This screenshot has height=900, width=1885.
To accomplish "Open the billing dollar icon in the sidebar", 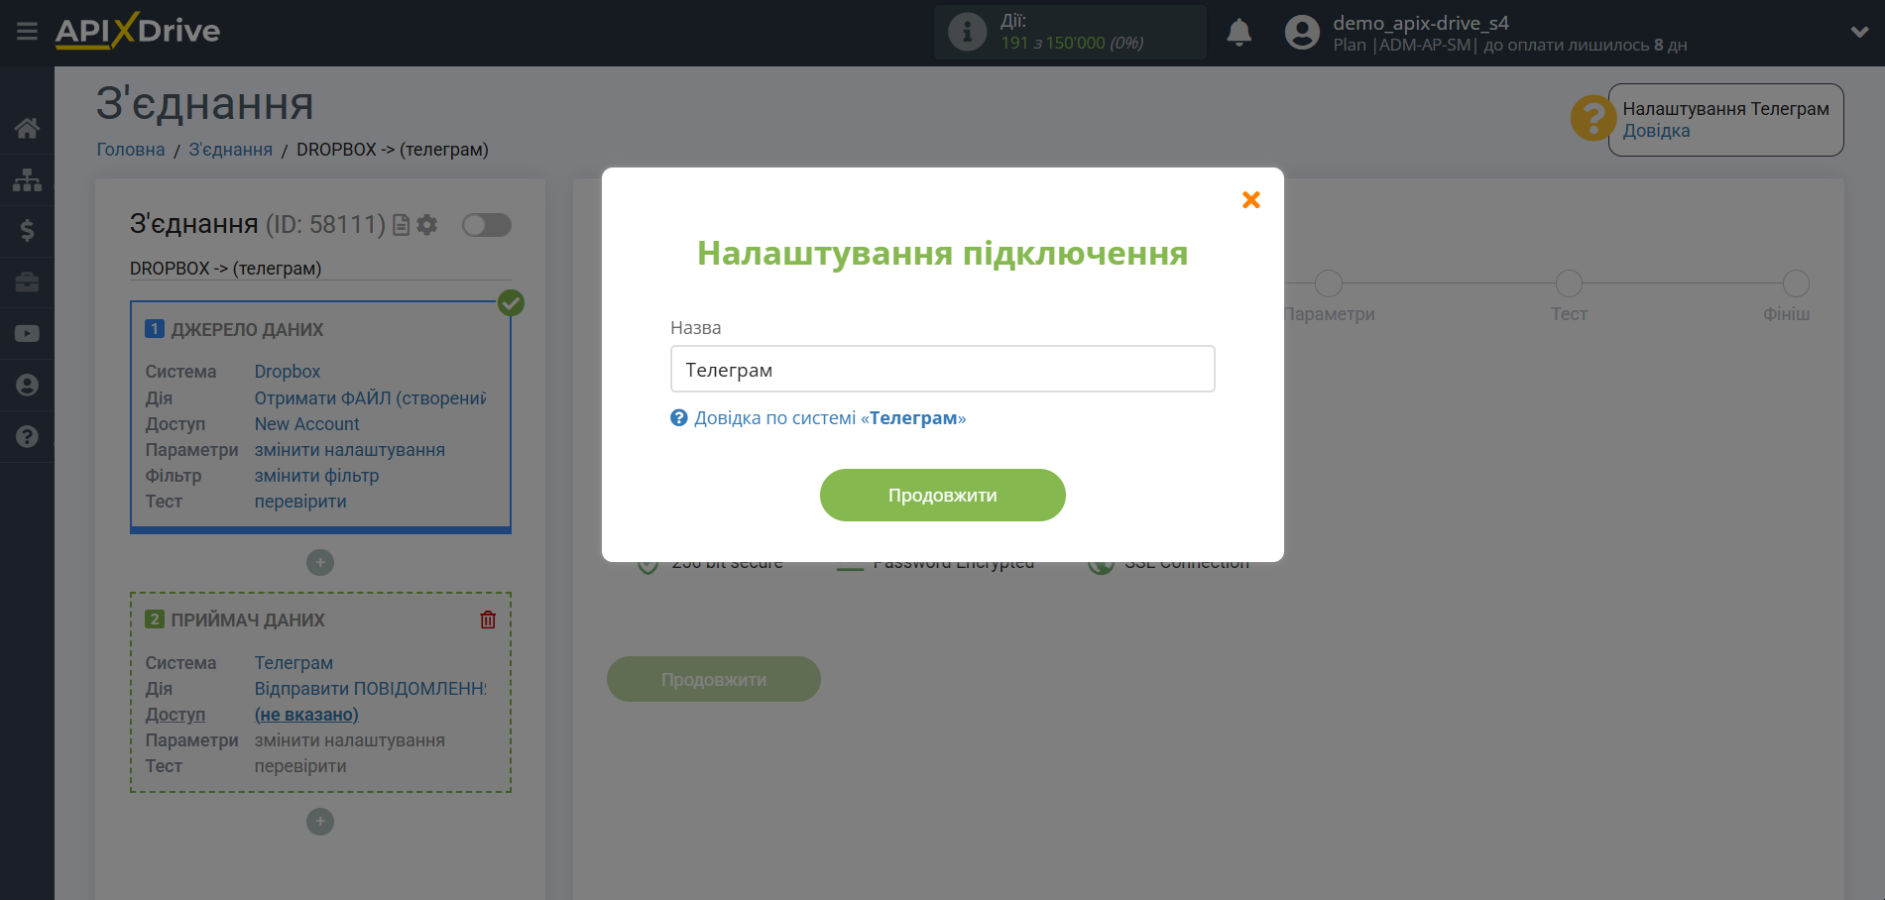I will [x=27, y=231].
